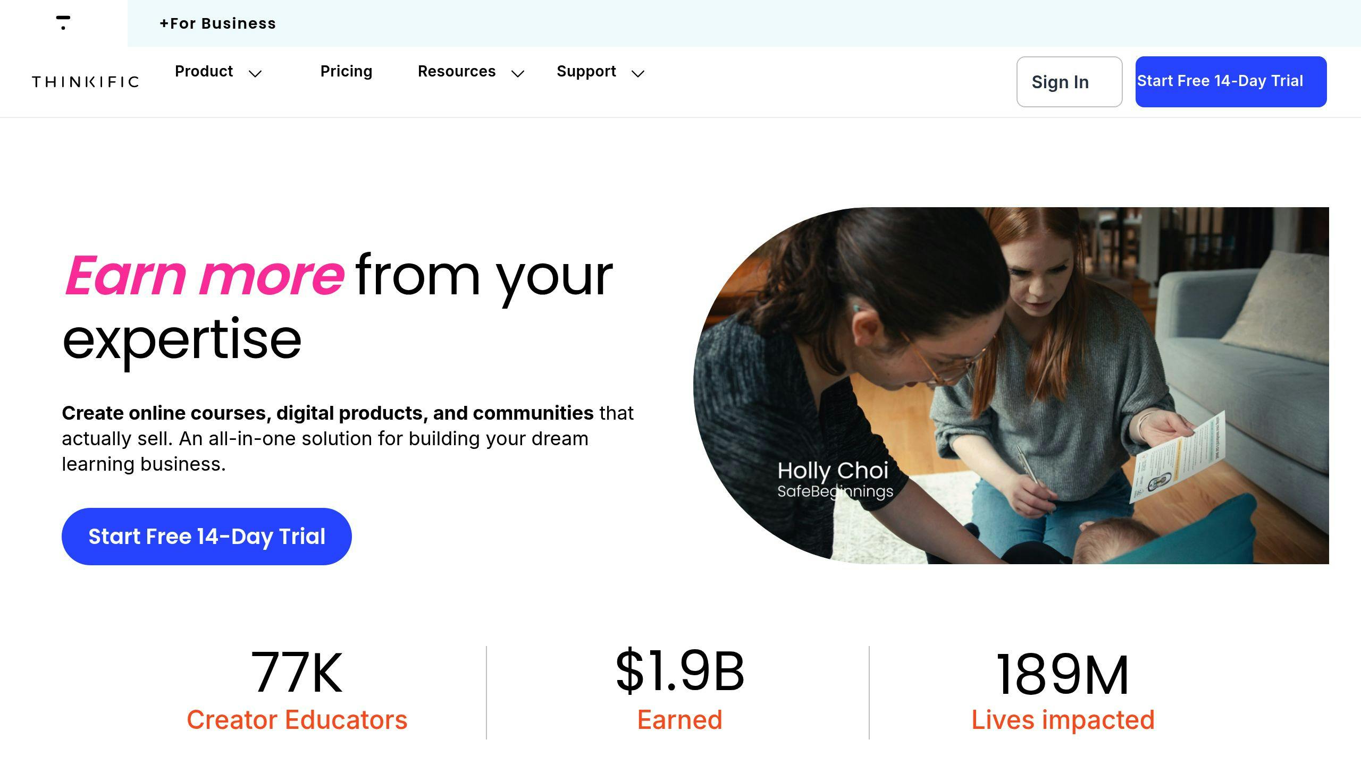Open the Support menu label
The image size is (1361, 765).
tap(586, 71)
